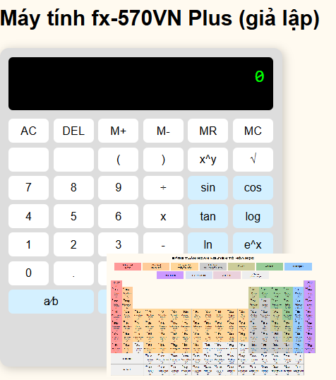Click the 6 key
The image size is (336, 380).
pos(118,216)
